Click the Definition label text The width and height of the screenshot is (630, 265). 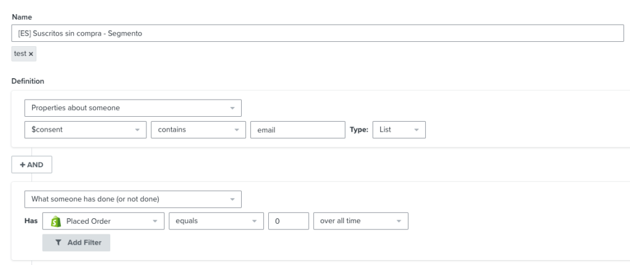pos(28,81)
